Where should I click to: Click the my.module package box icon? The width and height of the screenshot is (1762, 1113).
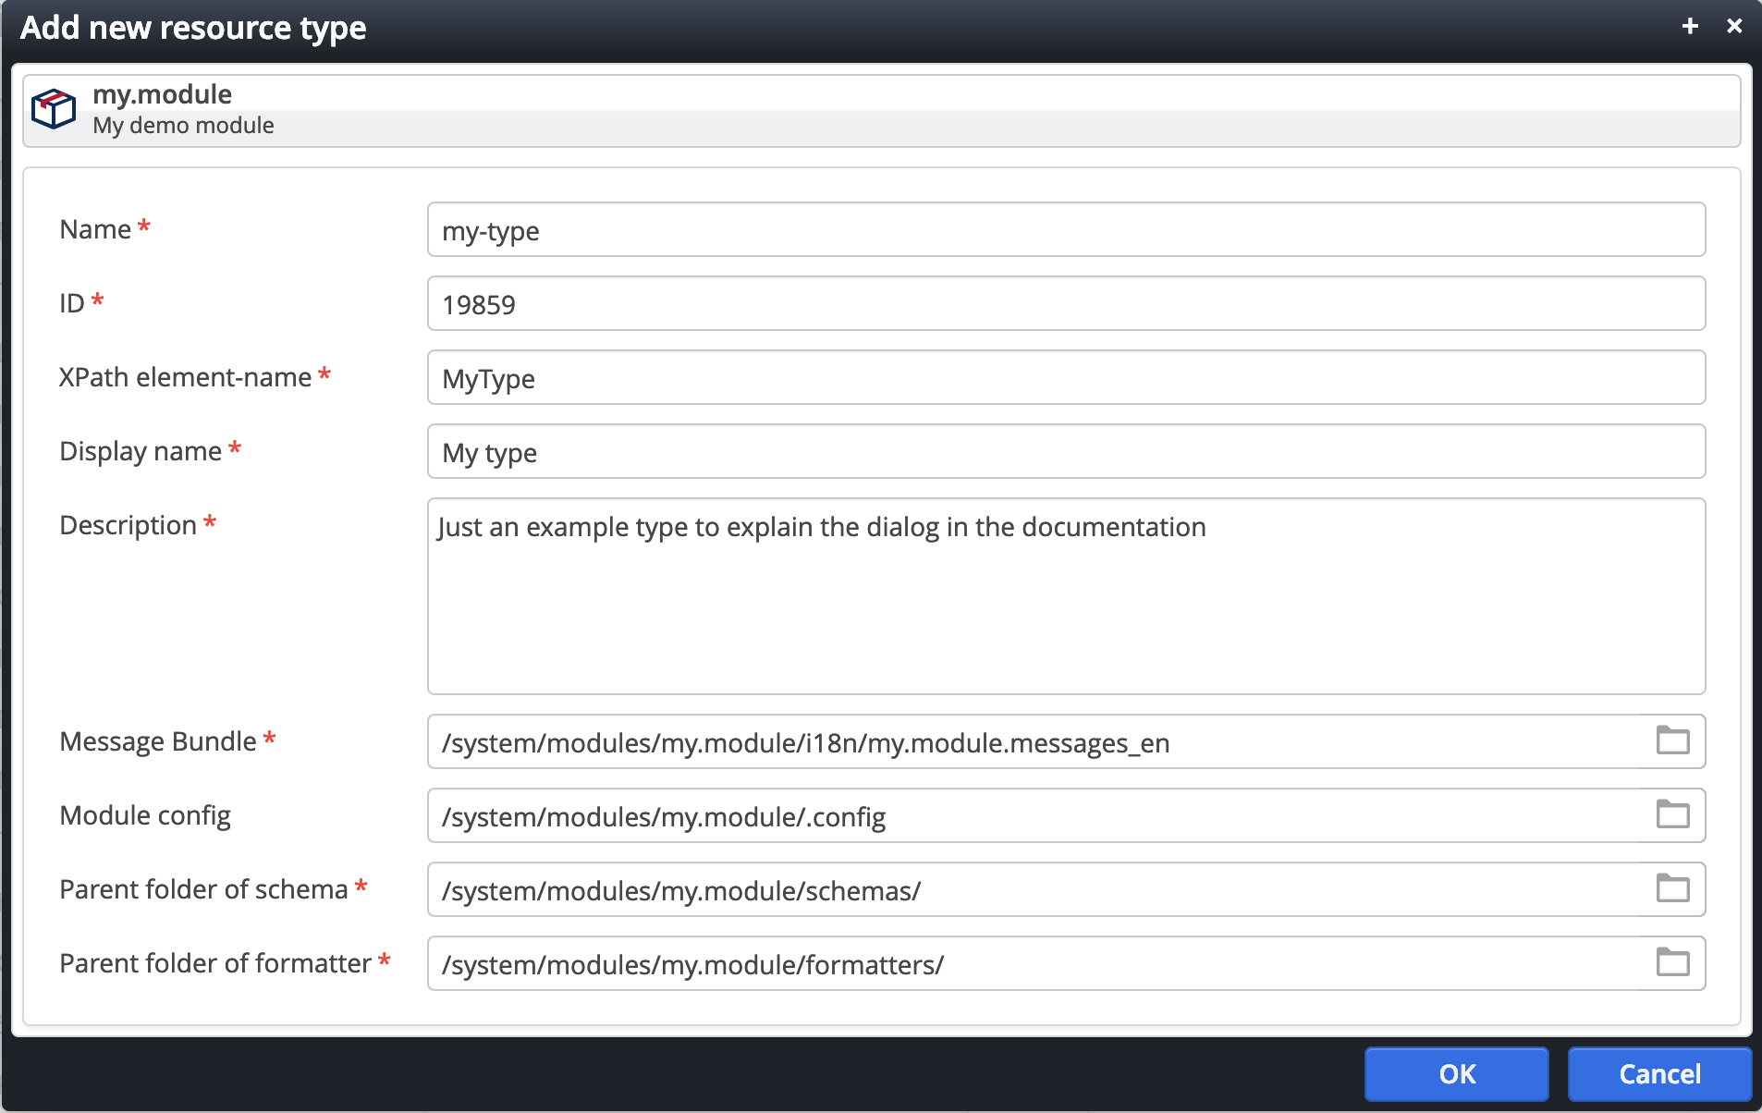point(54,109)
